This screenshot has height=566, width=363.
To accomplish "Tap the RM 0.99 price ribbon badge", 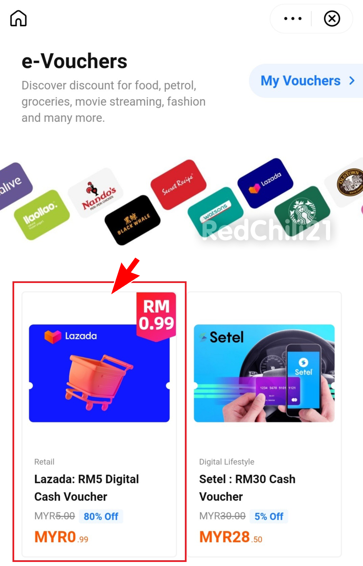I will click(x=156, y=316).
